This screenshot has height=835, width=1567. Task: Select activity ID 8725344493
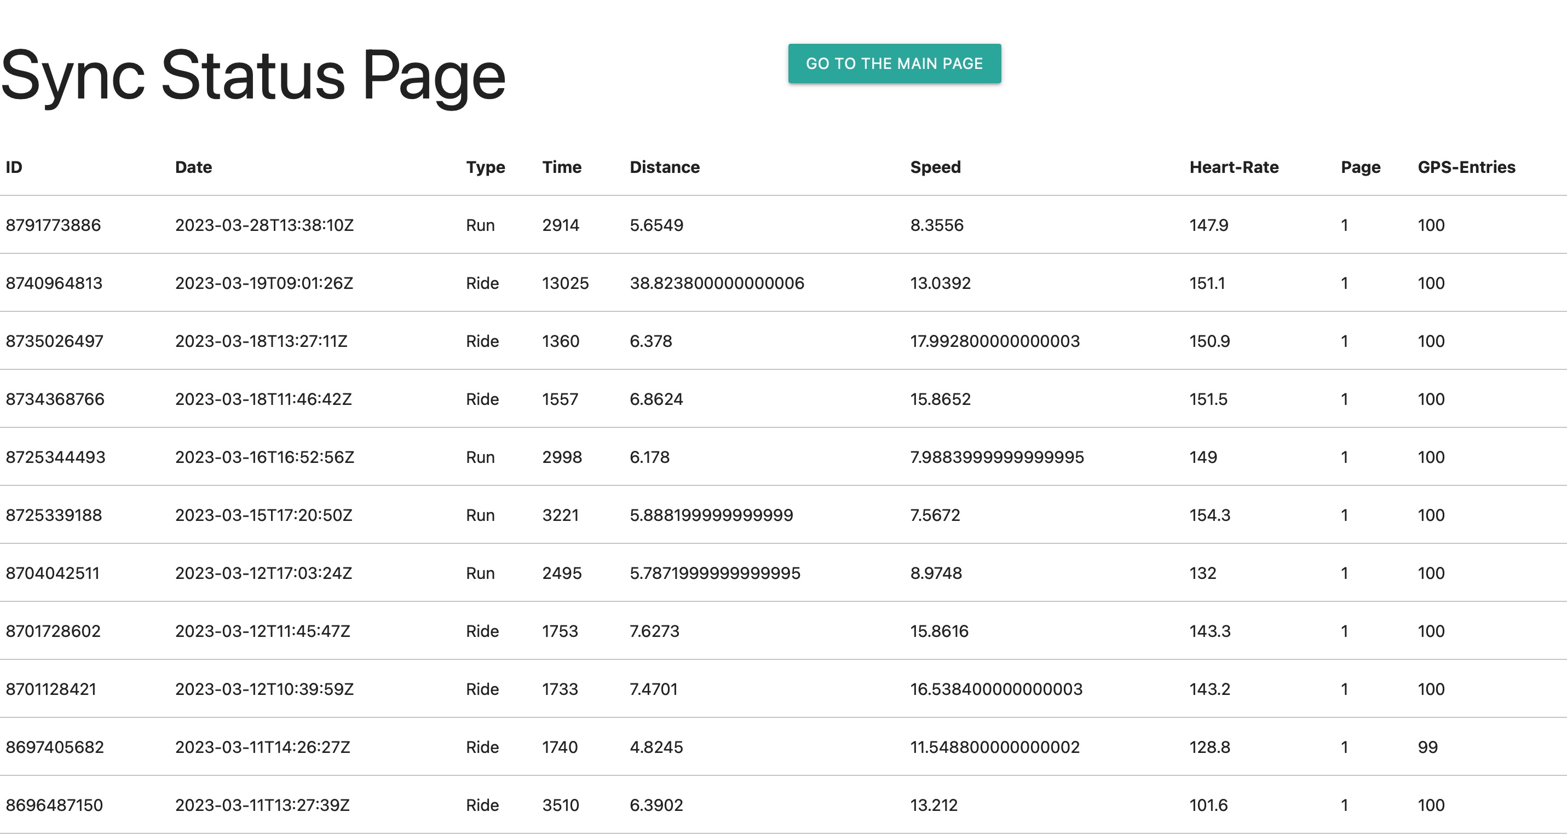(55, 457)
